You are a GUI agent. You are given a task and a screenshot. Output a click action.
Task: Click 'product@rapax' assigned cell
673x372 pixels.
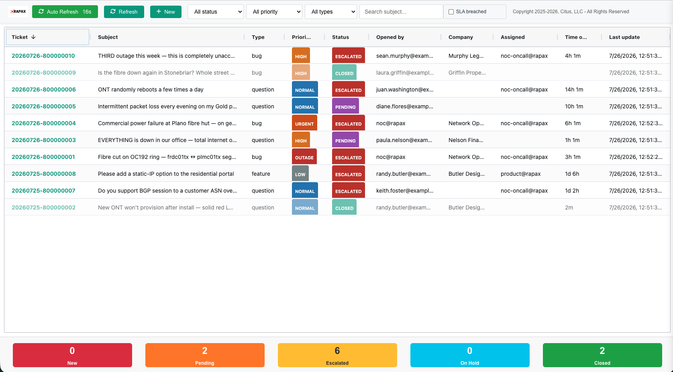[x=520, y=174]
